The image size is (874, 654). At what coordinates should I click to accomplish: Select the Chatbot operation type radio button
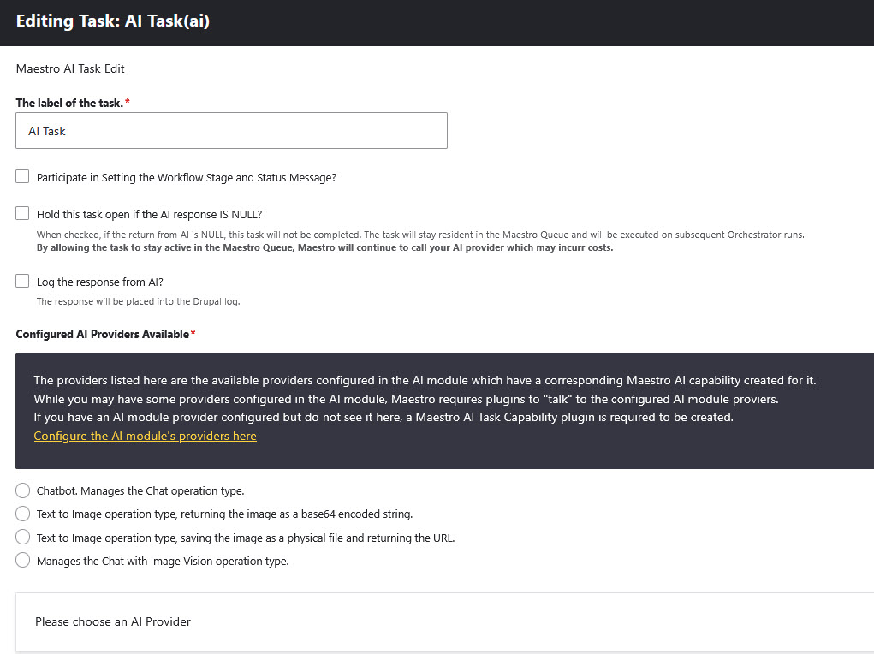[x=22, y=490]
